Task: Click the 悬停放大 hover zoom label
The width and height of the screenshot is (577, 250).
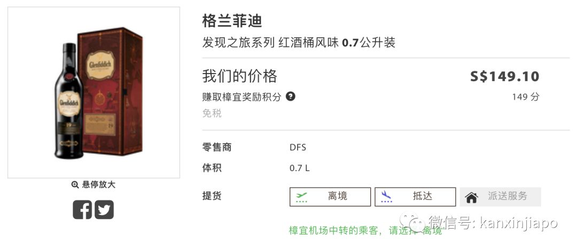Action: pos(98,185)
